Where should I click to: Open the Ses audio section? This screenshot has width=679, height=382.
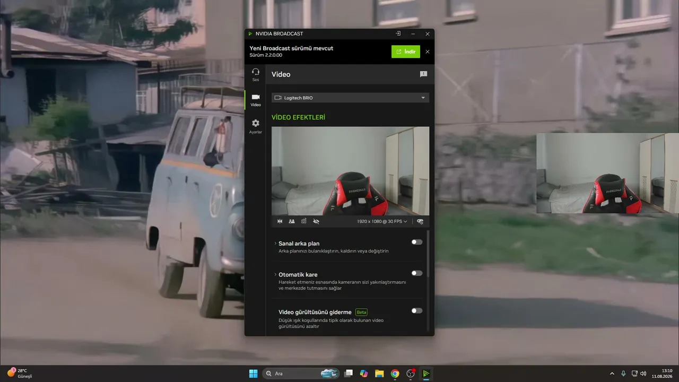[256, 74]
